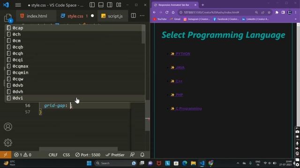Open the LinkedIn bookmark
This screenshot has width=300, height=168.
tap(255, 19)
